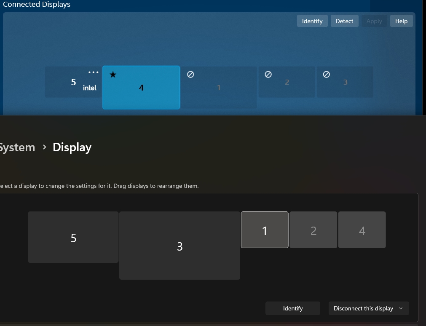Click the intel logo on display 5
Screen dimensions: 426x326
coord(90,88)
